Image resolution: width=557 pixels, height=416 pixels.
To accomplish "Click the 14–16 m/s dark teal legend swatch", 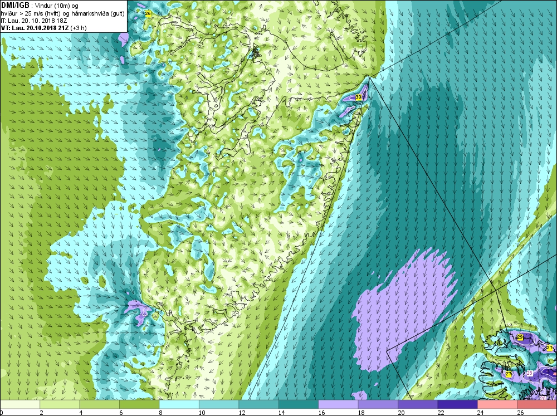I will pos(299,404).
